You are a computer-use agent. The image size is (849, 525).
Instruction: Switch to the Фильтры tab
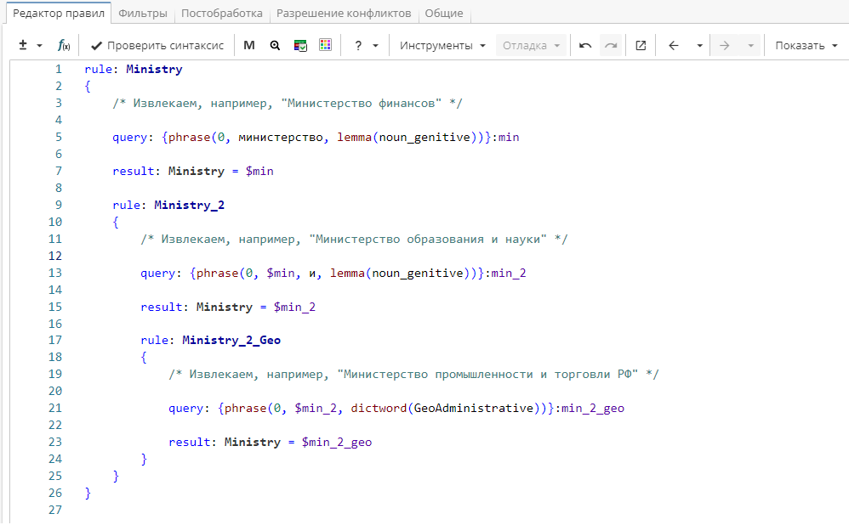(142, 13)
